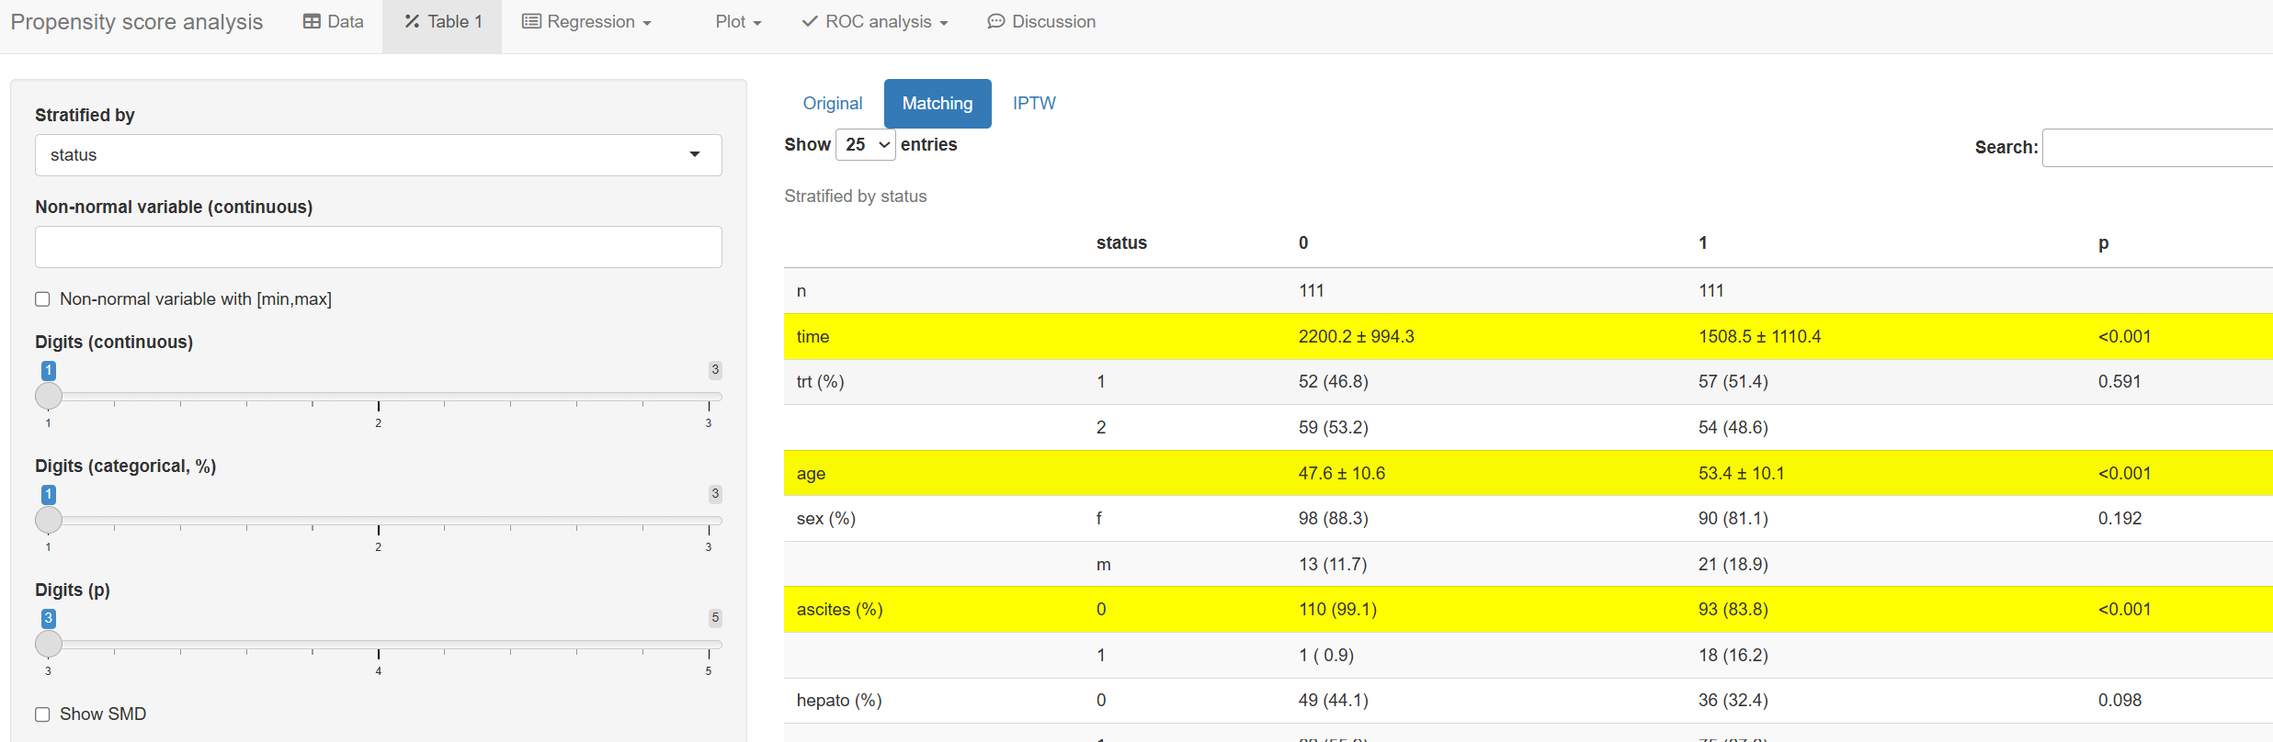
Task: Click the comment bubble icon beside Discussion
Action: tap(995, 22)
